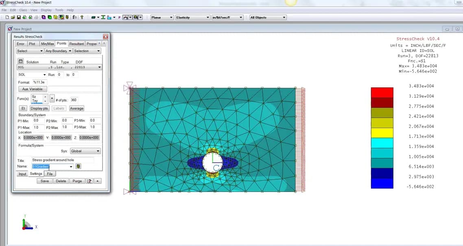Open a new project via New icon
463x246 pixels.
[x=7, y=17]
